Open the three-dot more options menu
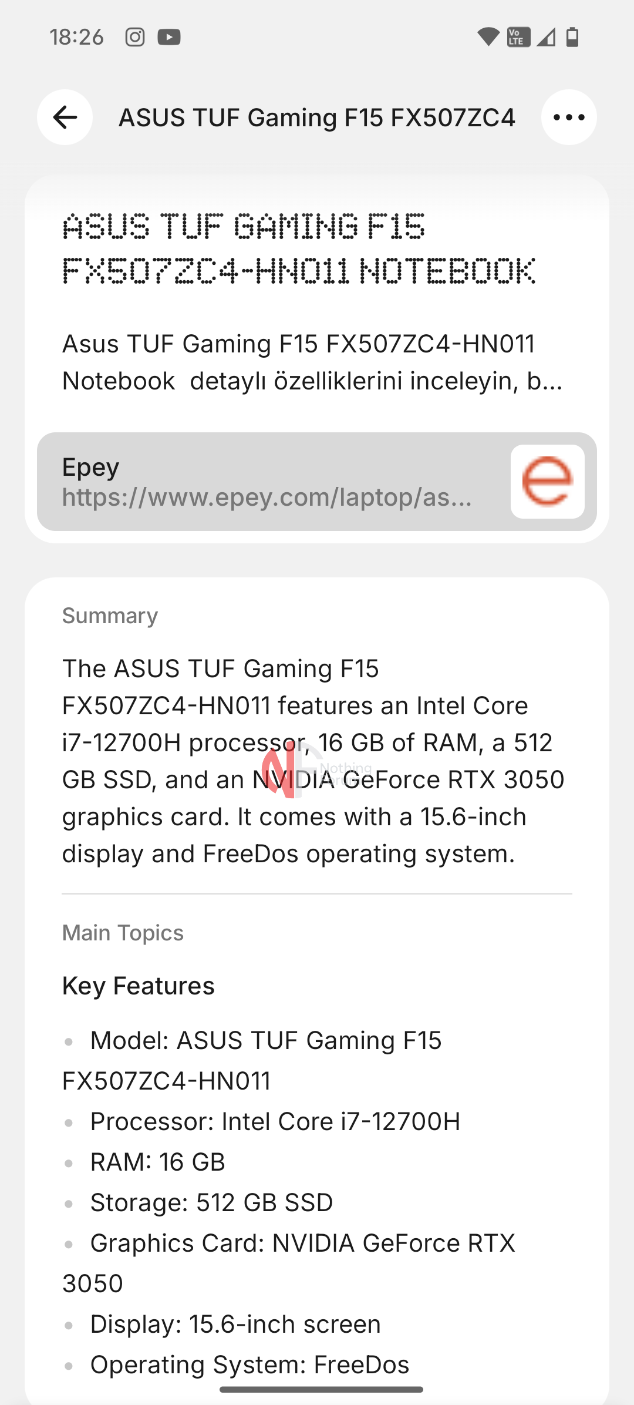 coord(569,117)
